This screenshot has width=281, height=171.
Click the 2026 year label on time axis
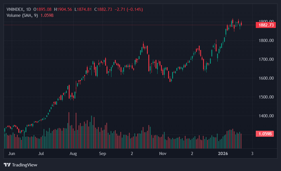(223, 154)
